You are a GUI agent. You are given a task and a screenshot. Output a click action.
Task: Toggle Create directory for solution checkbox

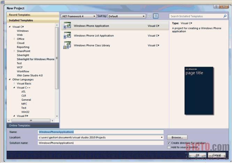pos(169,143)
